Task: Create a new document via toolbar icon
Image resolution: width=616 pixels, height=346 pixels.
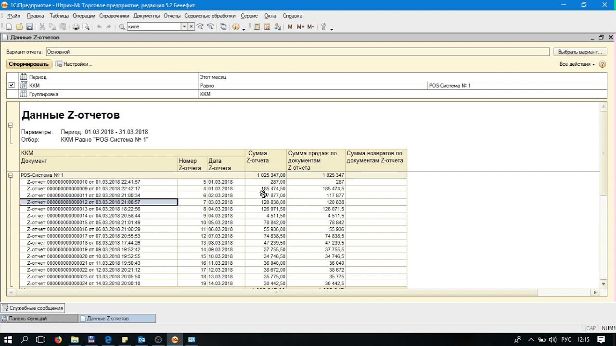Action: pyautogui.click(x=9, y=27)
